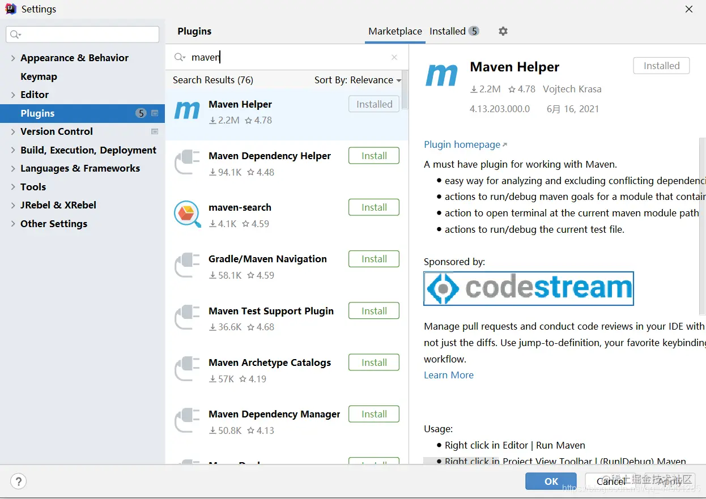Select the Maven Dependency Manager title
Viewport: 706px width, 499px height.
coord(274,414)
